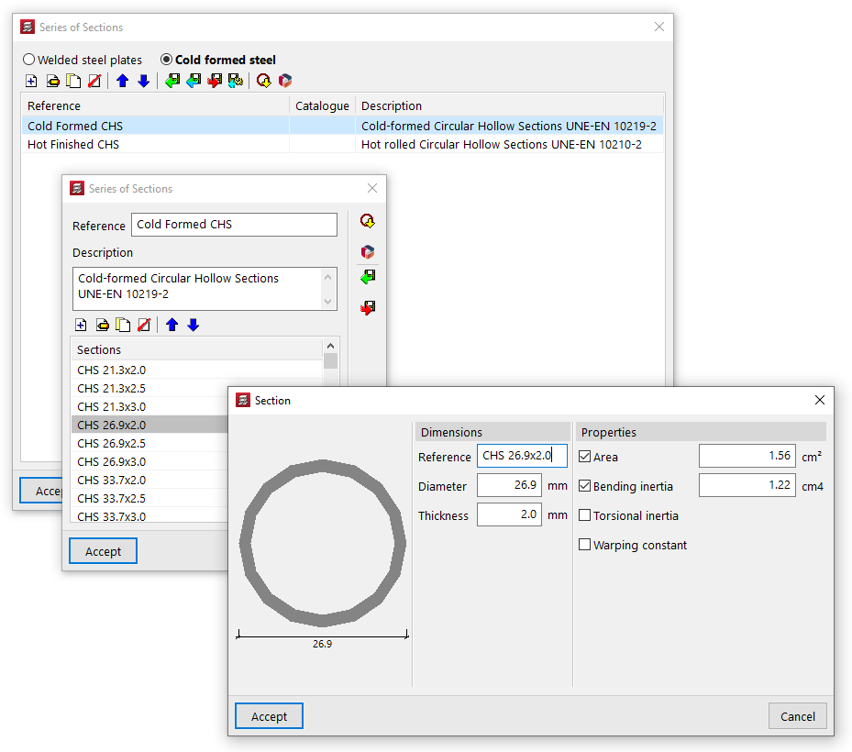Select Cold formed steel radio option

(x=218, y=60)
